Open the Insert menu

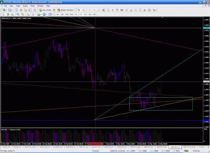coord(18,6)
